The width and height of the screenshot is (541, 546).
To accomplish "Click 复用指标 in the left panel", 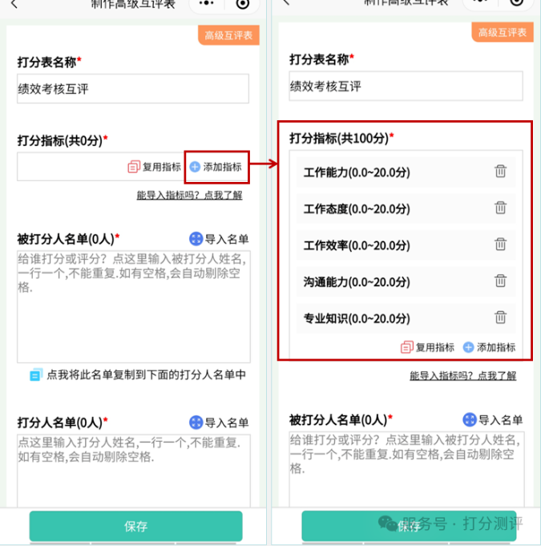I will tap(154, 167).
